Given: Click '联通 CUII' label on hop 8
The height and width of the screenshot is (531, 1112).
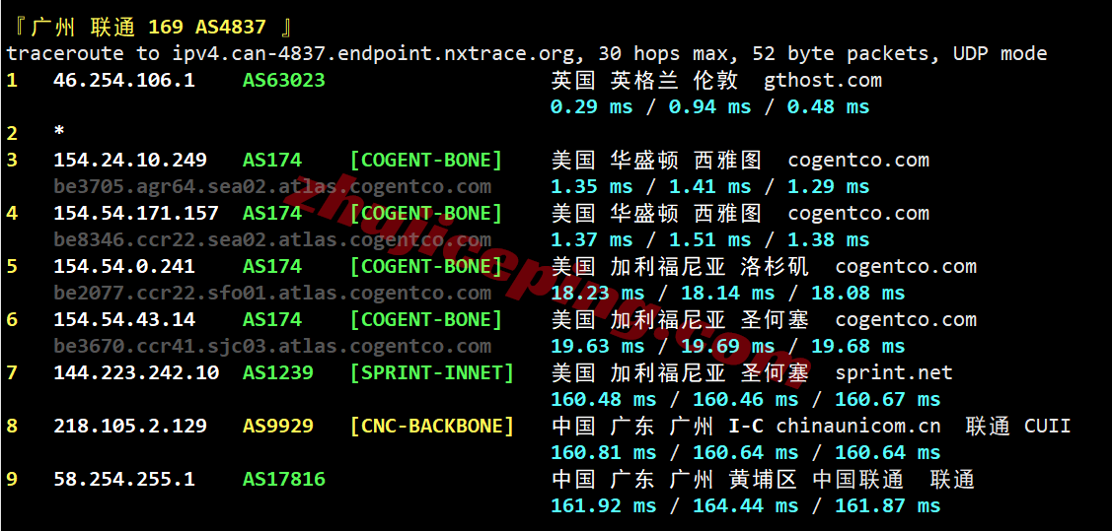Looking at the screenshot, I should pyautogui.click(x=1017, y=426).
